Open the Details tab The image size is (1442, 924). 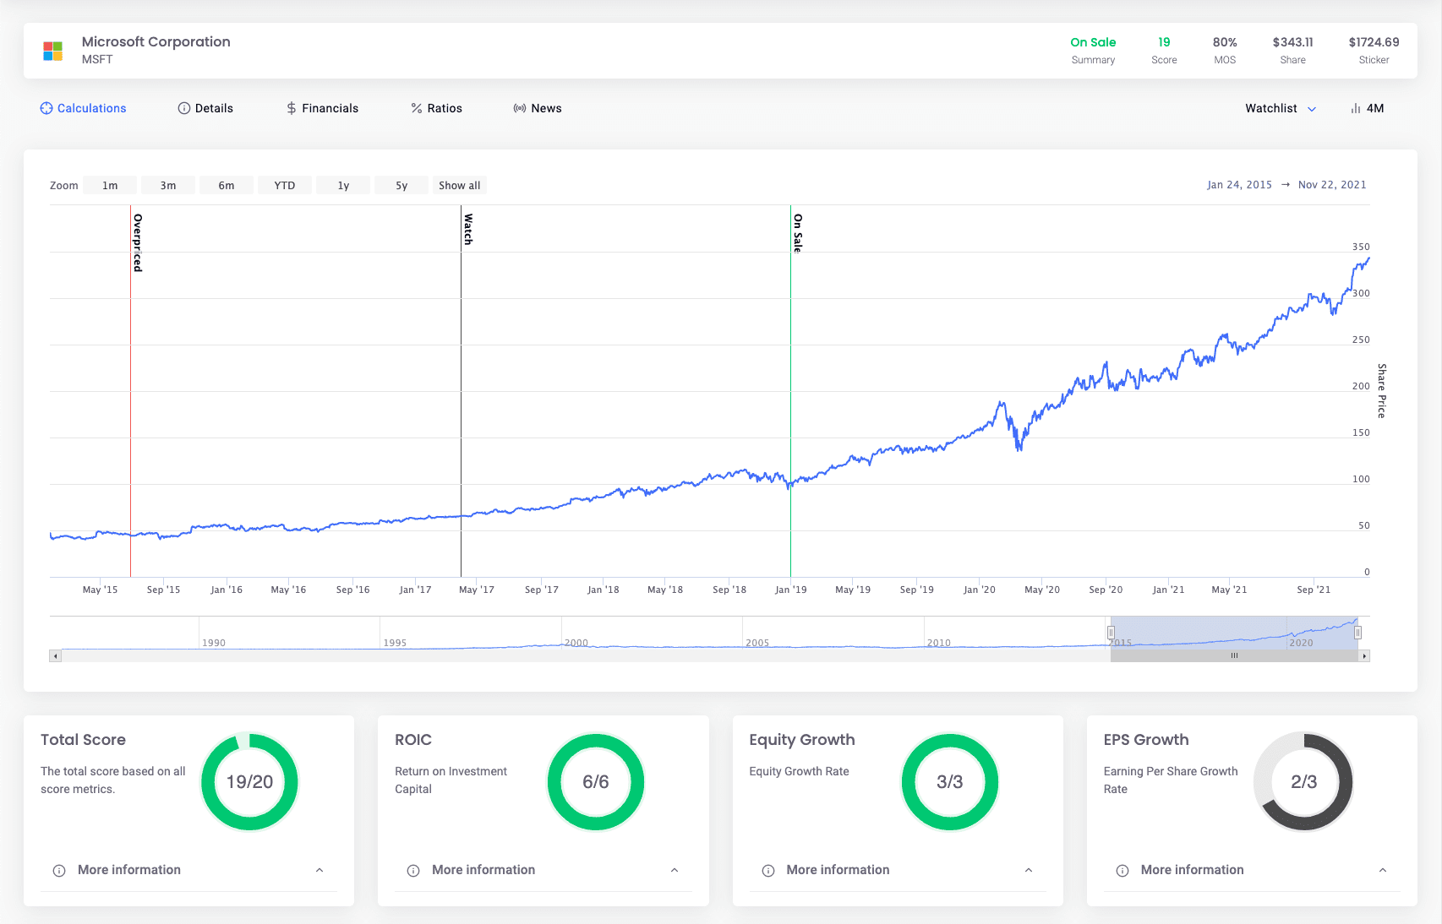point(205,108)
